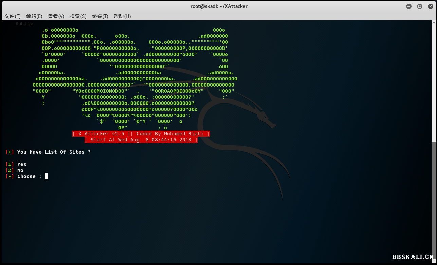This screenshot has width=437, height=265.
Task: Click the window title root@skadi: ~/XAttacker
Action: pyautogui.click(x=219, y=6)
